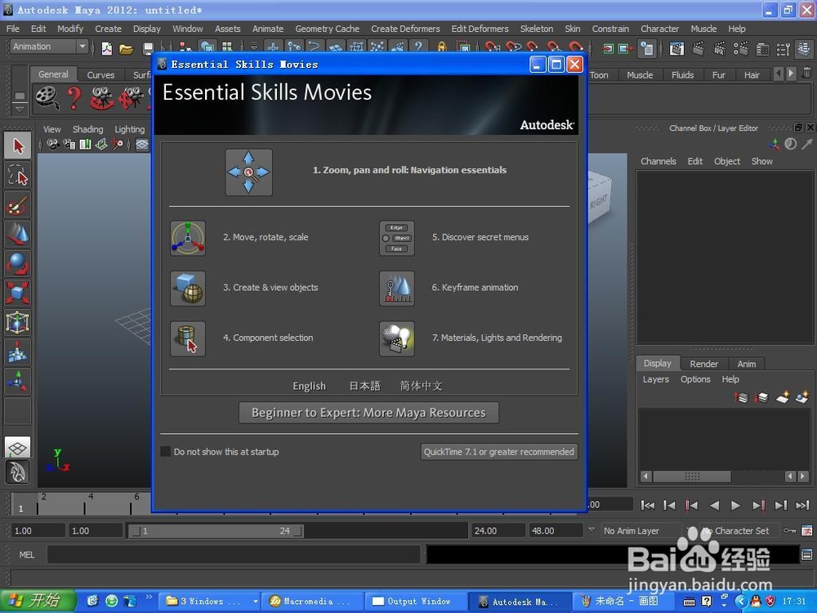Open viewport View menu

tap(51, 129)
